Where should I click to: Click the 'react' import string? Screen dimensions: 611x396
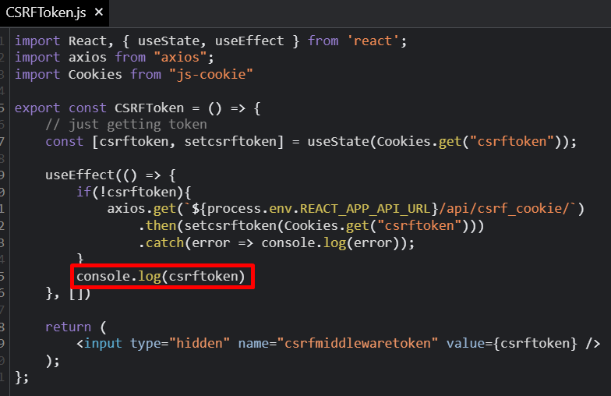373,41
